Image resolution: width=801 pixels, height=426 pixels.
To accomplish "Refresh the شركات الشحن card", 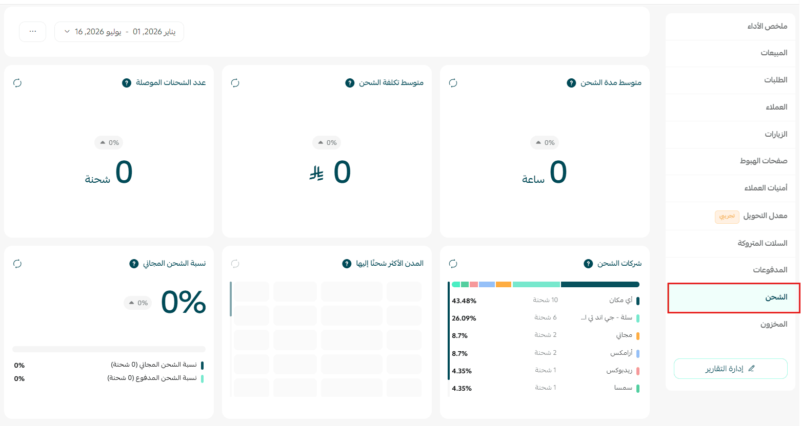I will (453, 264).
